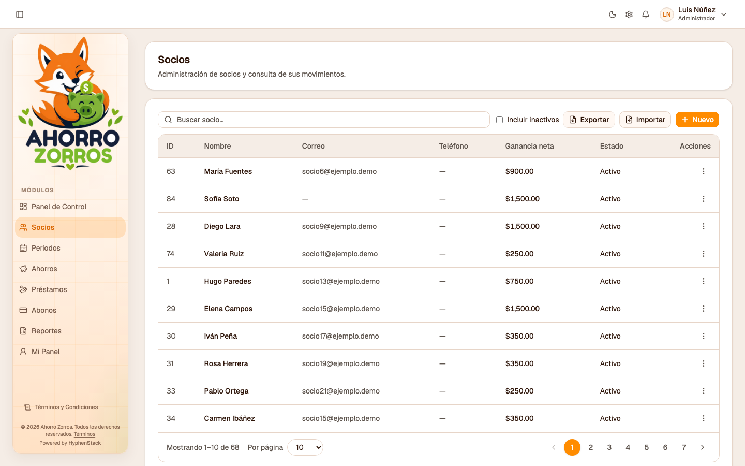
Task: Go to Abonos in the sidebar
Action: [x=70, y=310]
